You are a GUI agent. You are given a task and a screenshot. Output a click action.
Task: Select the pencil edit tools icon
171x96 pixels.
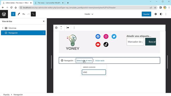(19, 14)
